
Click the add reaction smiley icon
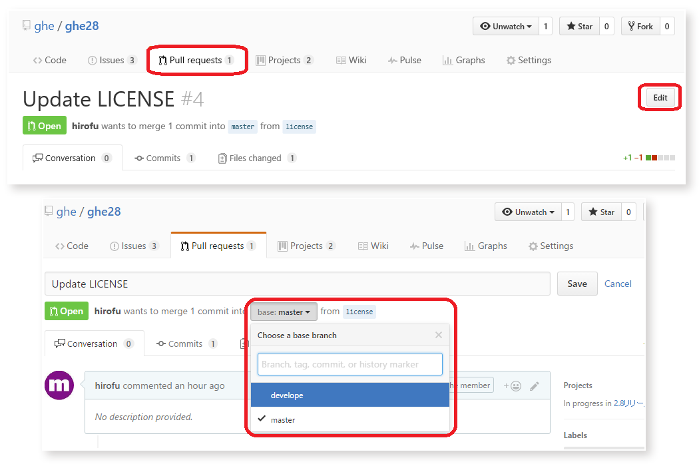coord(513,386)
